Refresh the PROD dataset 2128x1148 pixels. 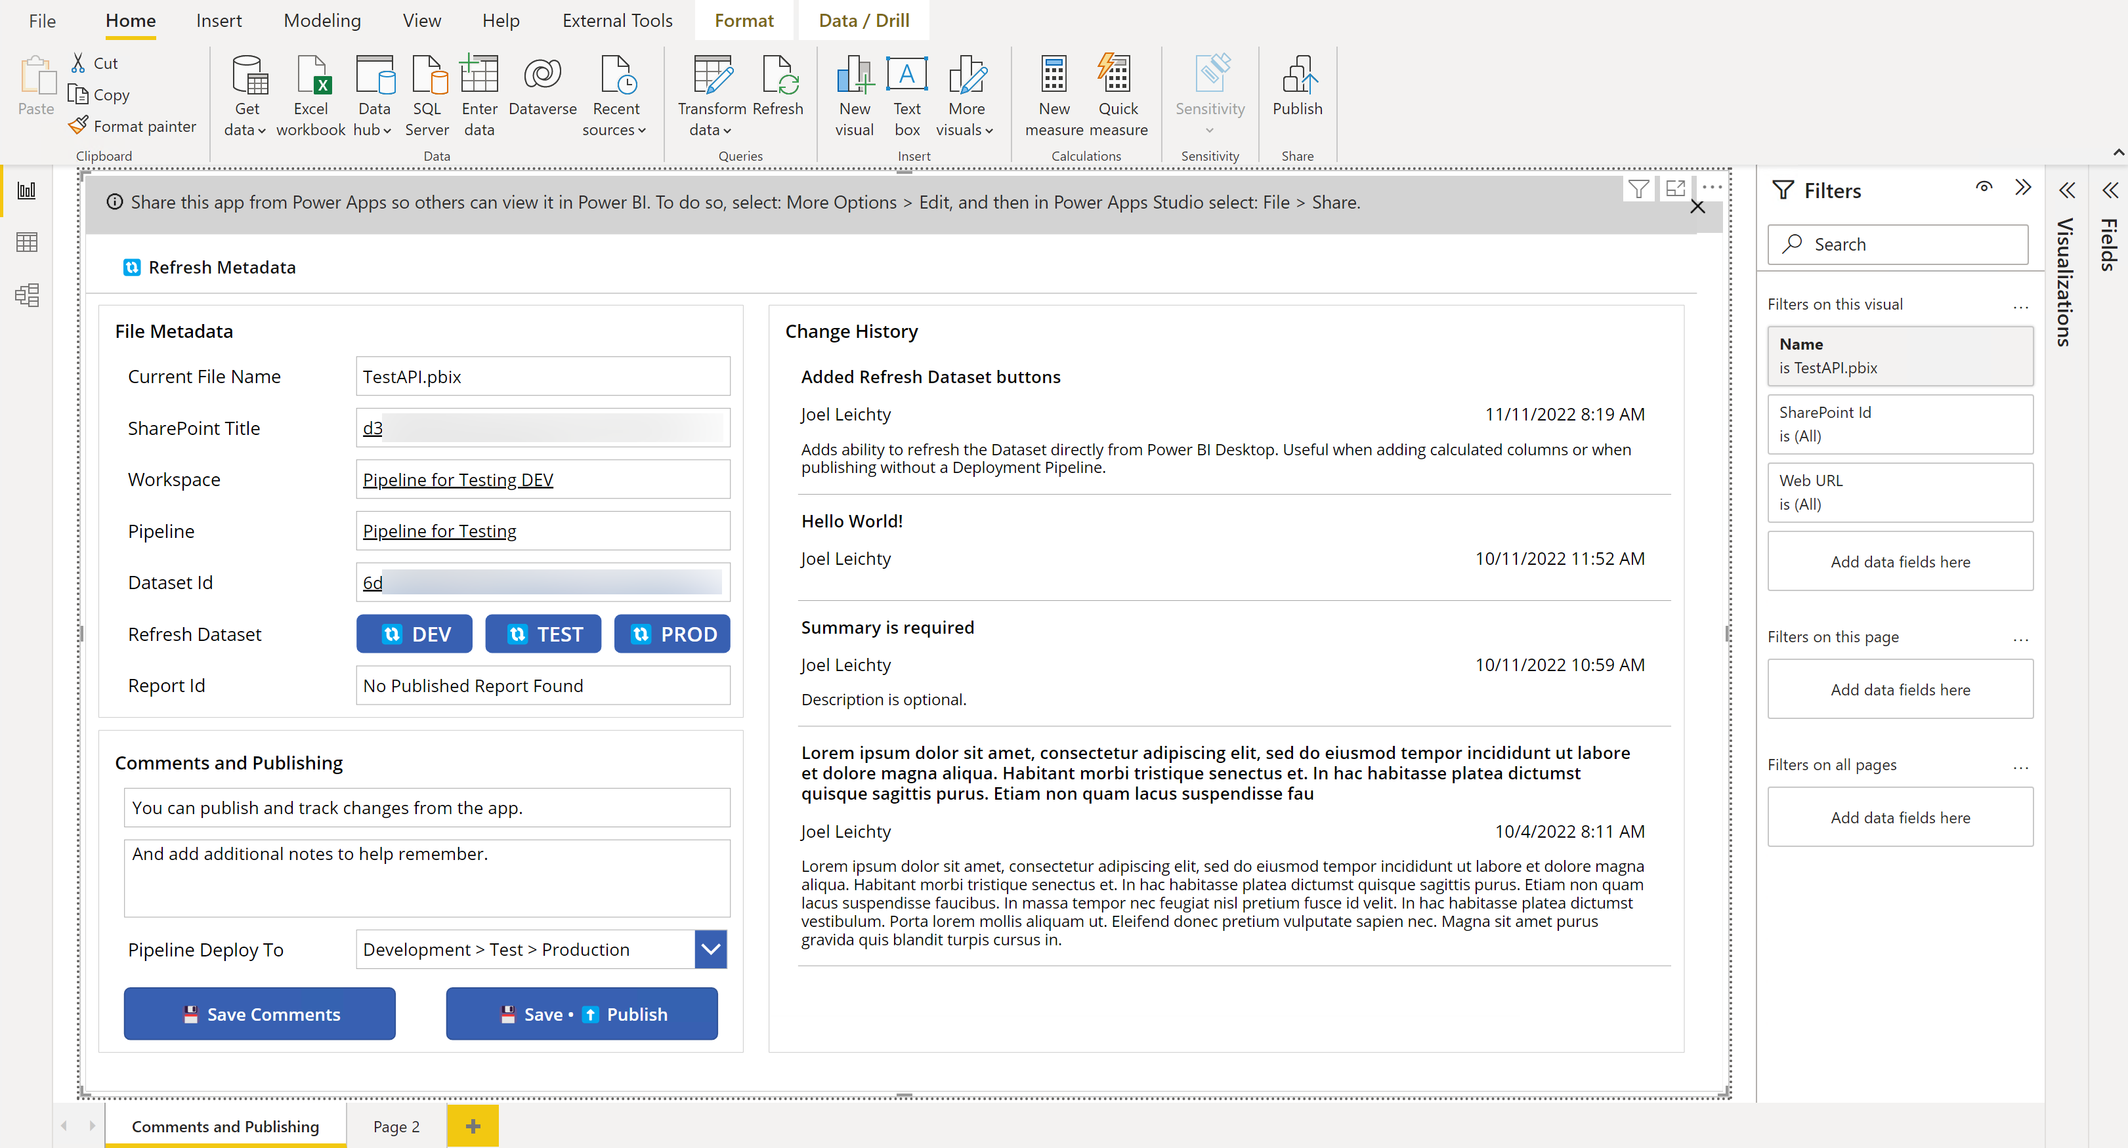tap(671, 634)
